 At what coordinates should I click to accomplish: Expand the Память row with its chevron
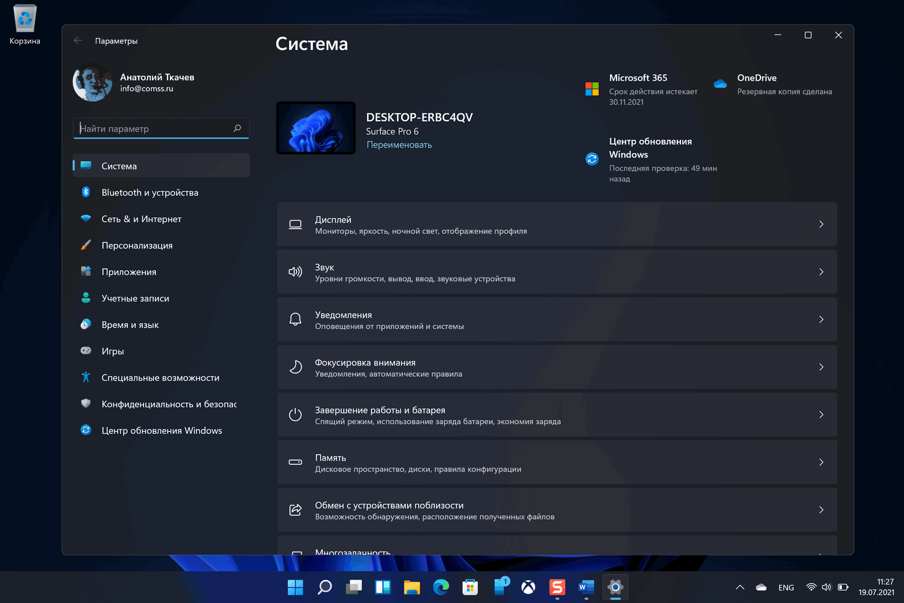click(x=821, y=463)
